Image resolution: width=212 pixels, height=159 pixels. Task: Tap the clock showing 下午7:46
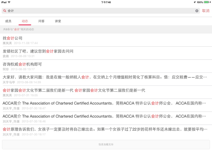coord(106,2)
